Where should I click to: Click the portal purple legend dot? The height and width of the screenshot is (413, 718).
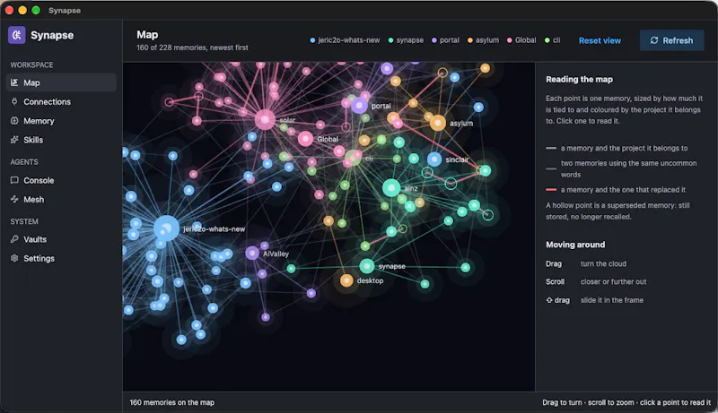click(434, 40)
